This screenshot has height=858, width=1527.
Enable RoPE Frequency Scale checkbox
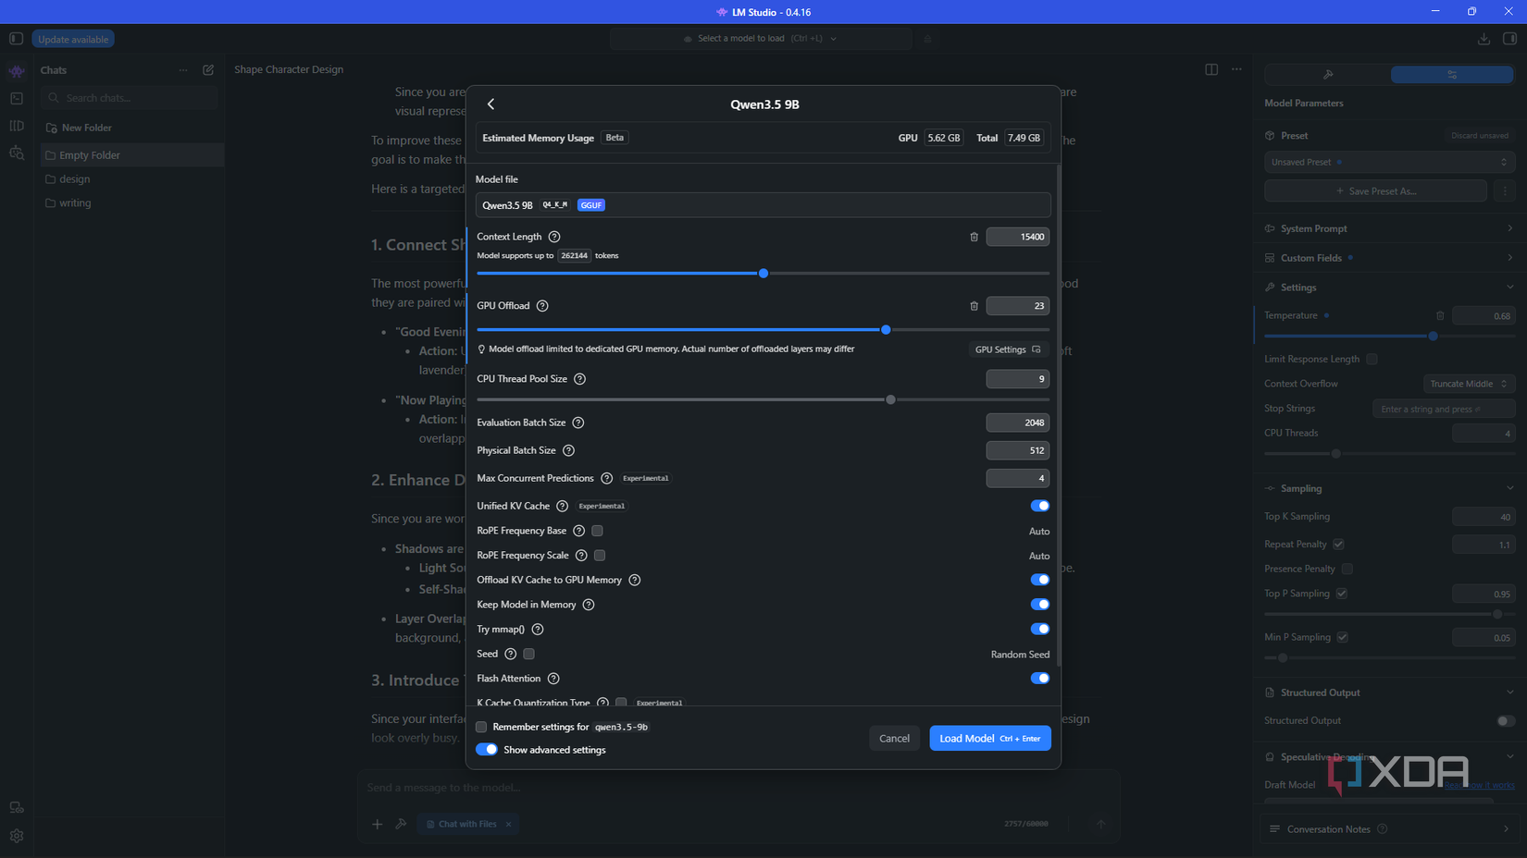coord(600,556)
